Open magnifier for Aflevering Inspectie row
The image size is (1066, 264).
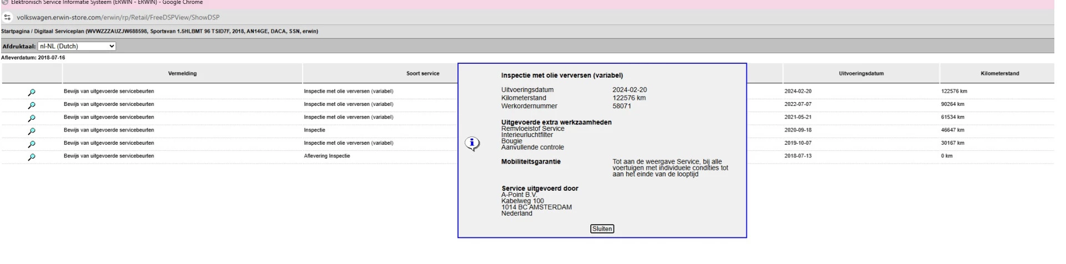(32, 157)
